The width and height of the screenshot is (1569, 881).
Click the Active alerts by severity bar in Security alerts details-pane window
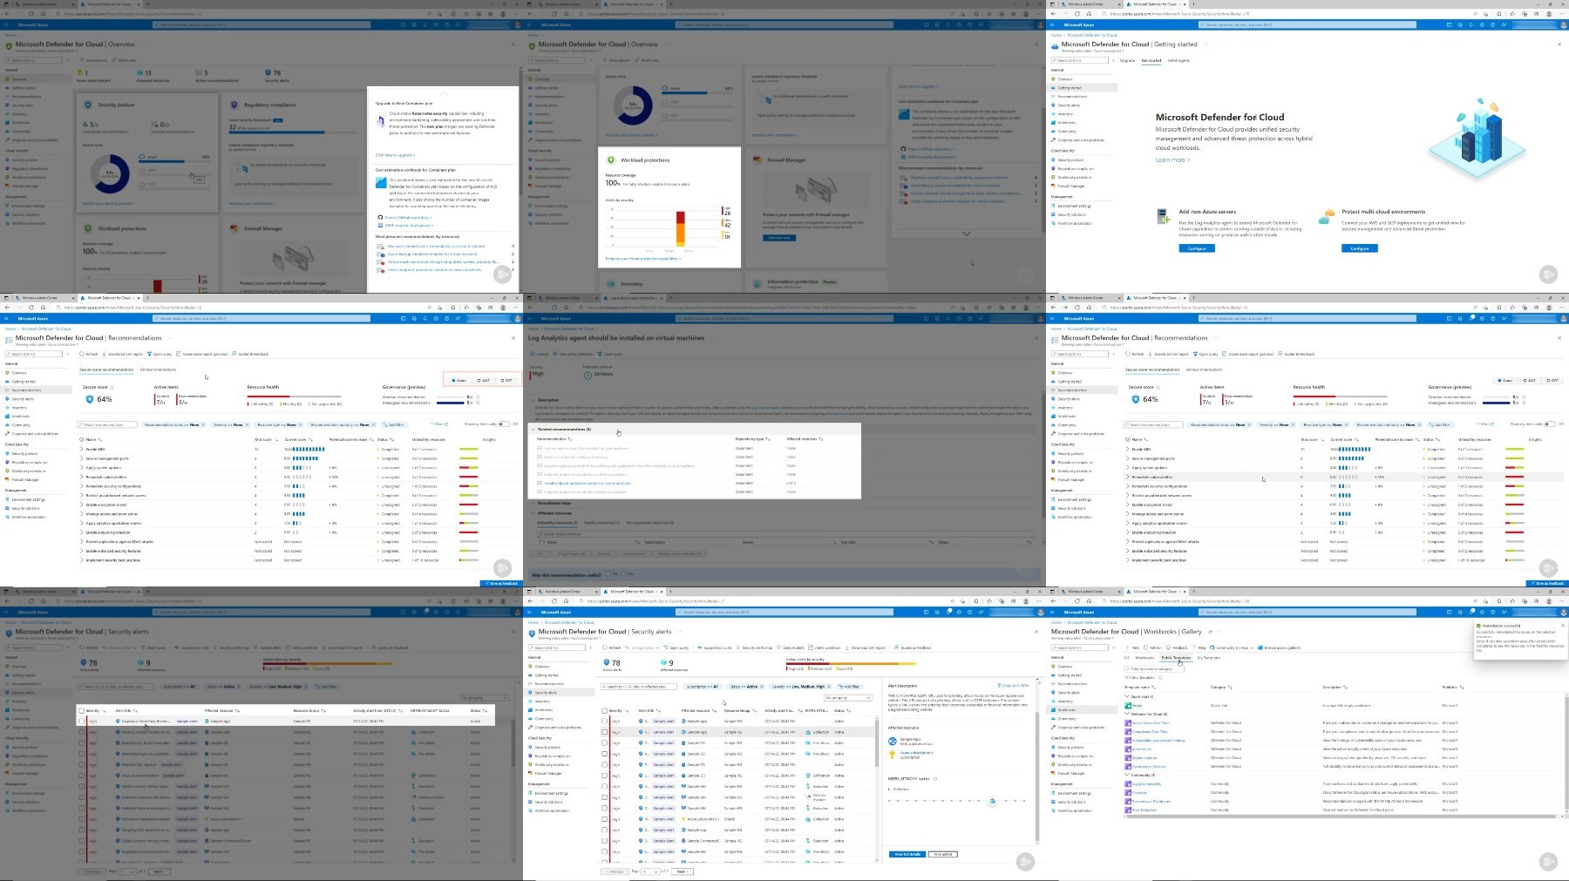coord(851,663)
